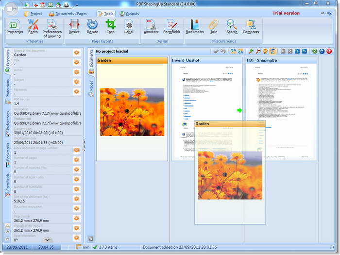Select the PDF_ShapingUp document thumbnail
The height and width of the screenshot is (255, 340).
[281, 109]
